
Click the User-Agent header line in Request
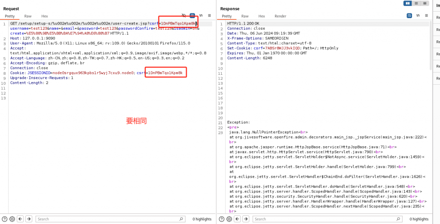(100, 43)
